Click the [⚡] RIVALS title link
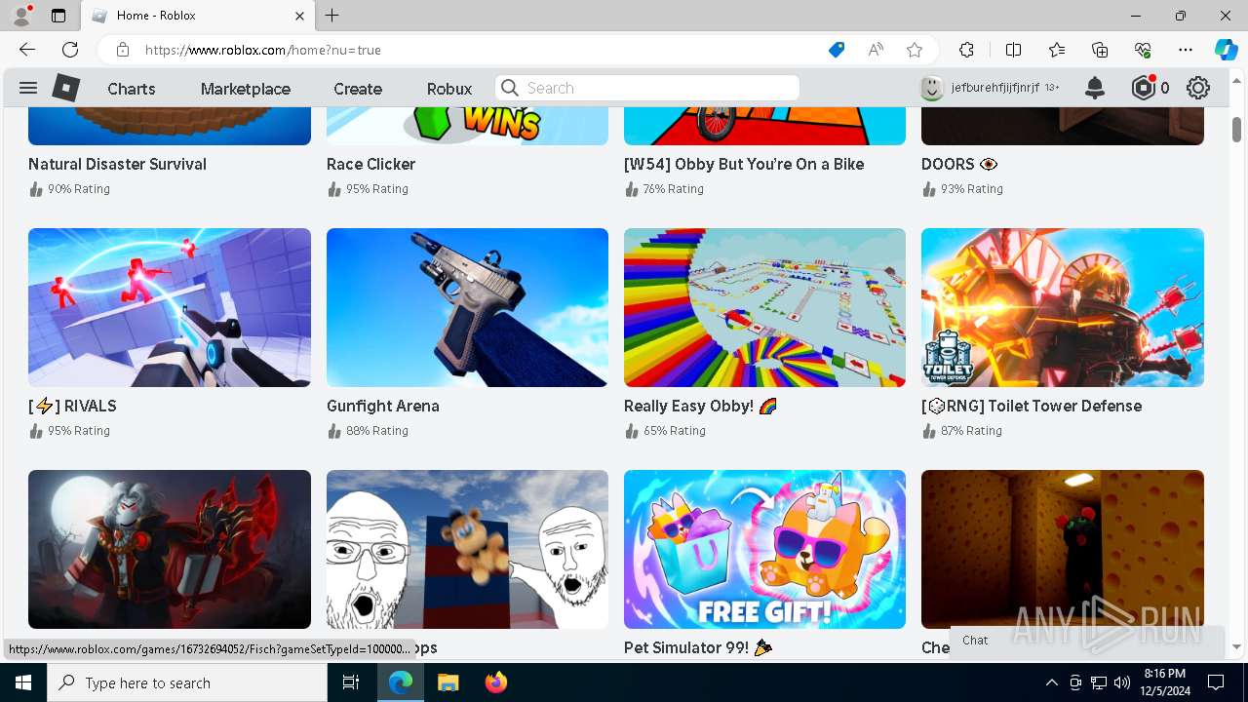 pos(72,406)
